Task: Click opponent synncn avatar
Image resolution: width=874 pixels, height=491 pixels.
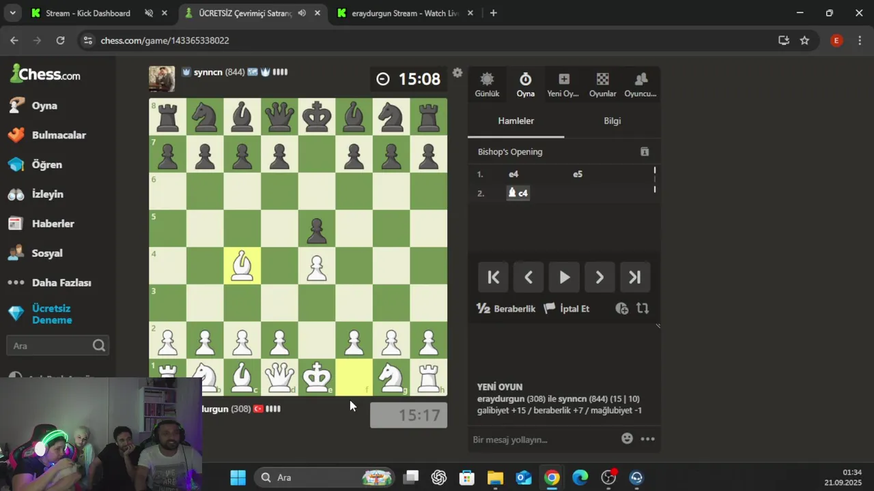Action: click(x=162, y=79)
